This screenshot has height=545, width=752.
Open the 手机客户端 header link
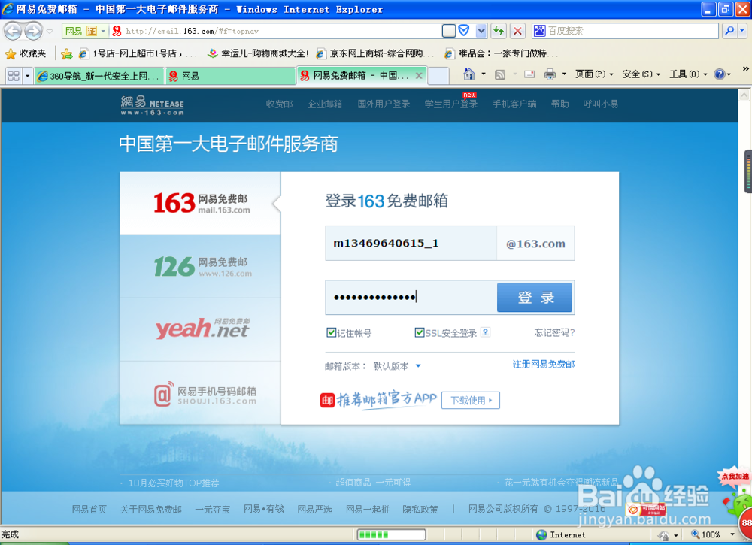pos(514,104)
